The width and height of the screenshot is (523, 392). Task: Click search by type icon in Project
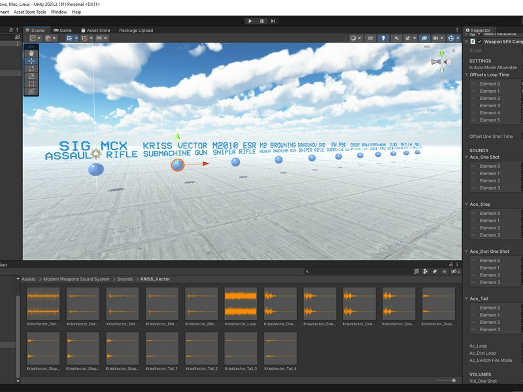[x=426, y=272]
